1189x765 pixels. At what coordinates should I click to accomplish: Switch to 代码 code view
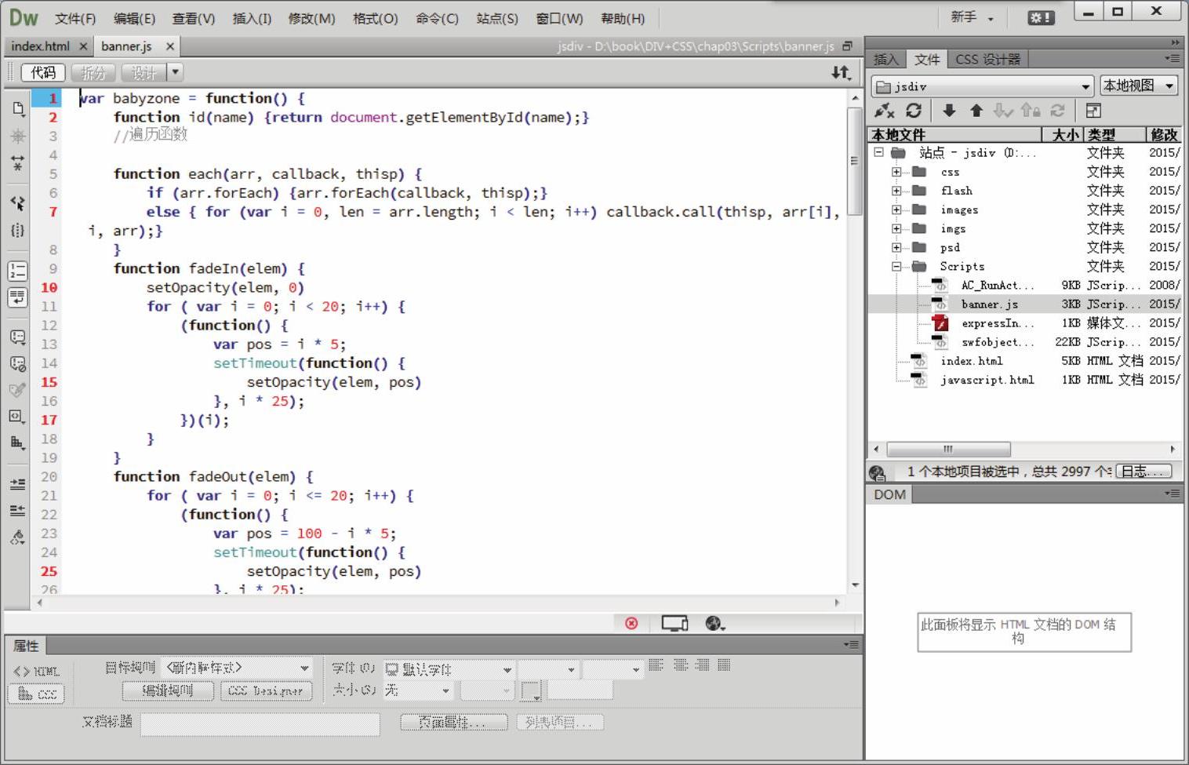(43, 73)
